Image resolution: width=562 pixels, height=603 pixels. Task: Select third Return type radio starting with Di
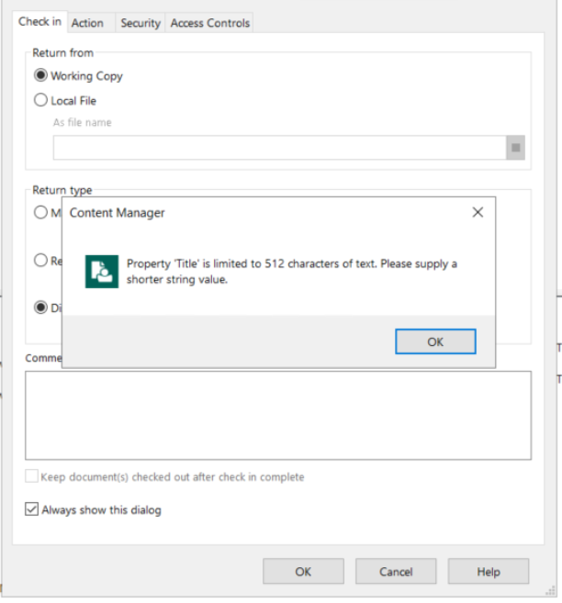40,307
